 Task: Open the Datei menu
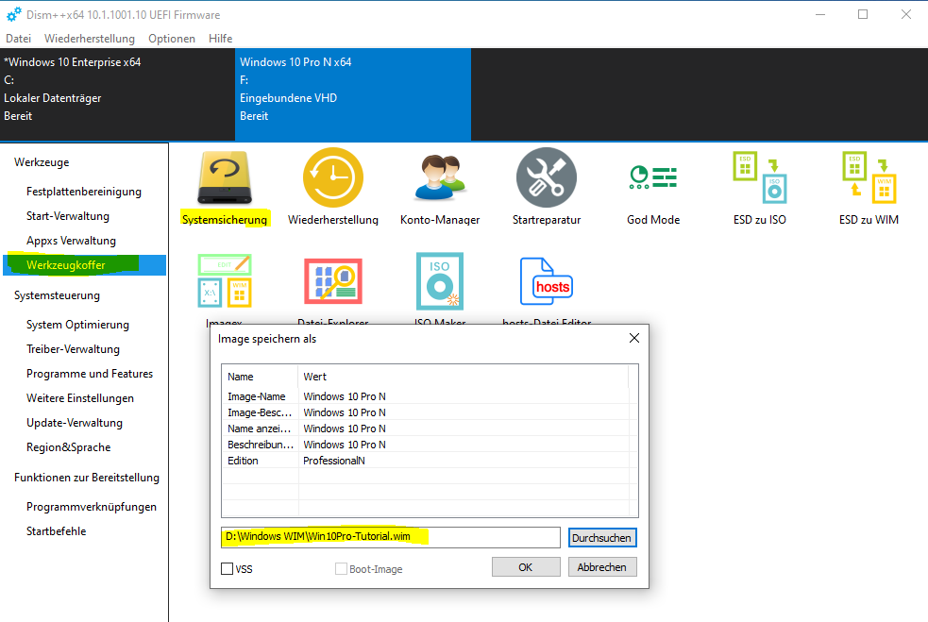coord(18,39)
